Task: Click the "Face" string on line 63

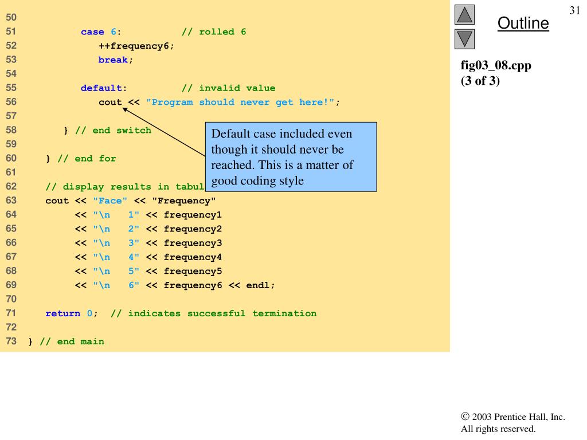Action: pyautogui.click(x=110, y=201)
